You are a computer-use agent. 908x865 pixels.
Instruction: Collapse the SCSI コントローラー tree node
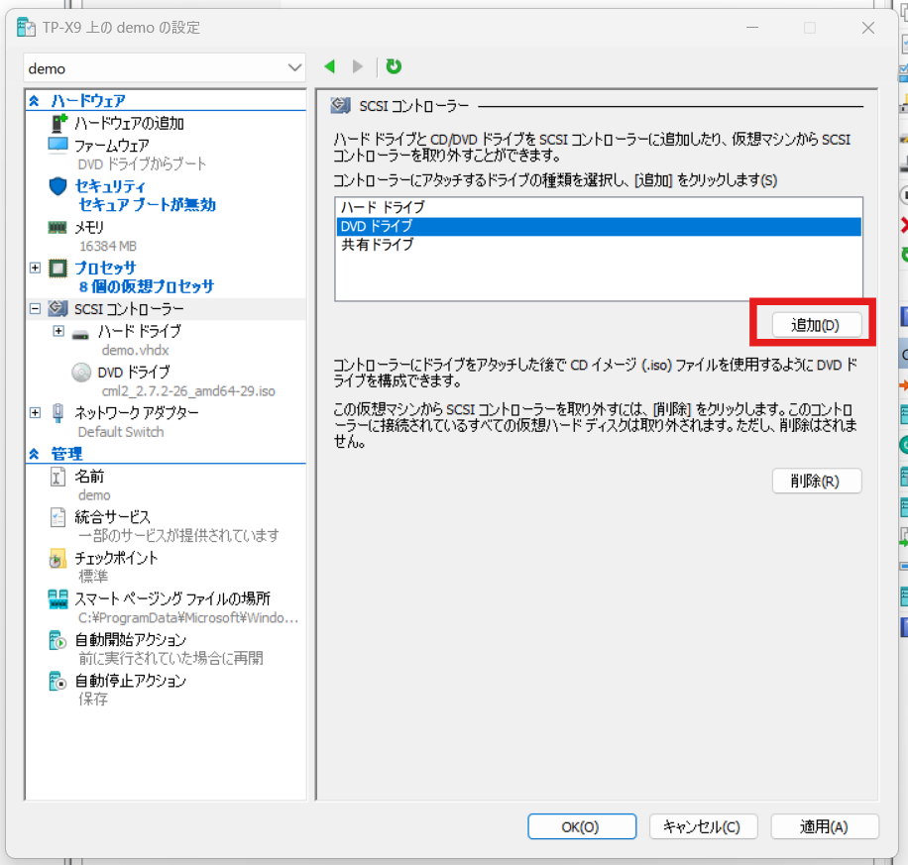(x=36, y=308)
